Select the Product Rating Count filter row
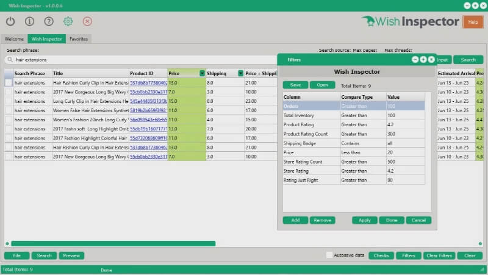This screenshot has width=488, height=275. coord(354,134)
